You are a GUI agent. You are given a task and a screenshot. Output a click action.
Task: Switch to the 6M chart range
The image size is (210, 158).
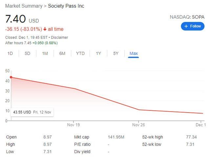tap(62, 53)
